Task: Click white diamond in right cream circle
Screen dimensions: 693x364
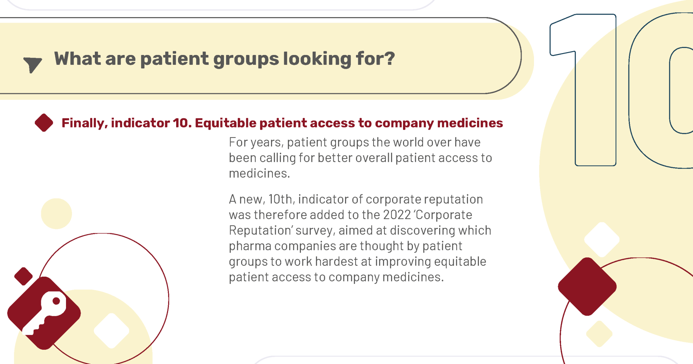Action: click(x=602, y=240)
